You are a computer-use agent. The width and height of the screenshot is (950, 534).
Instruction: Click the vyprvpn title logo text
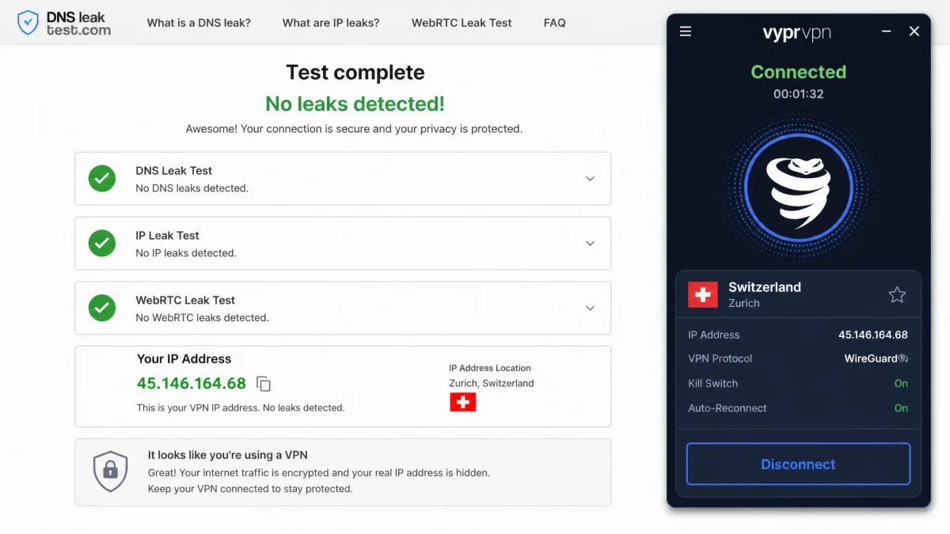[x=796, y=32]
